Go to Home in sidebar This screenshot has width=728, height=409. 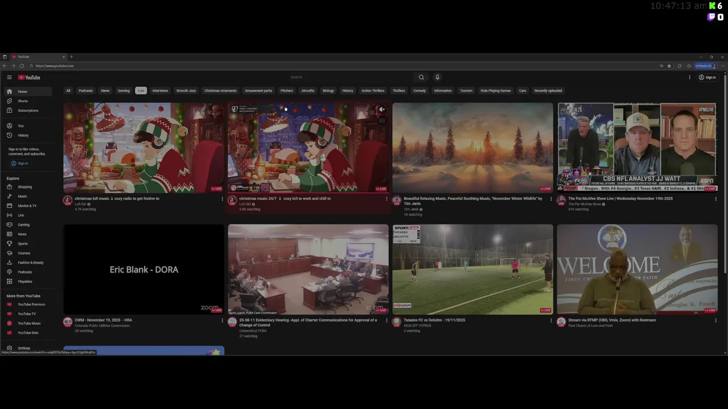click(x=28, y=91)
